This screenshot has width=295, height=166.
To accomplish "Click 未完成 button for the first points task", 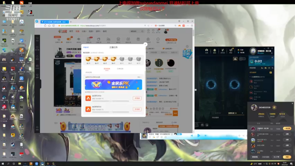I will [137, 98].
